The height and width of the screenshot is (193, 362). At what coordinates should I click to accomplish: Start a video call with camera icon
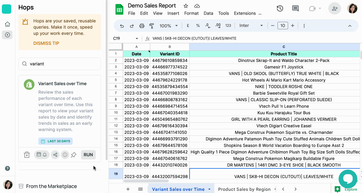[x=312, y=8]
